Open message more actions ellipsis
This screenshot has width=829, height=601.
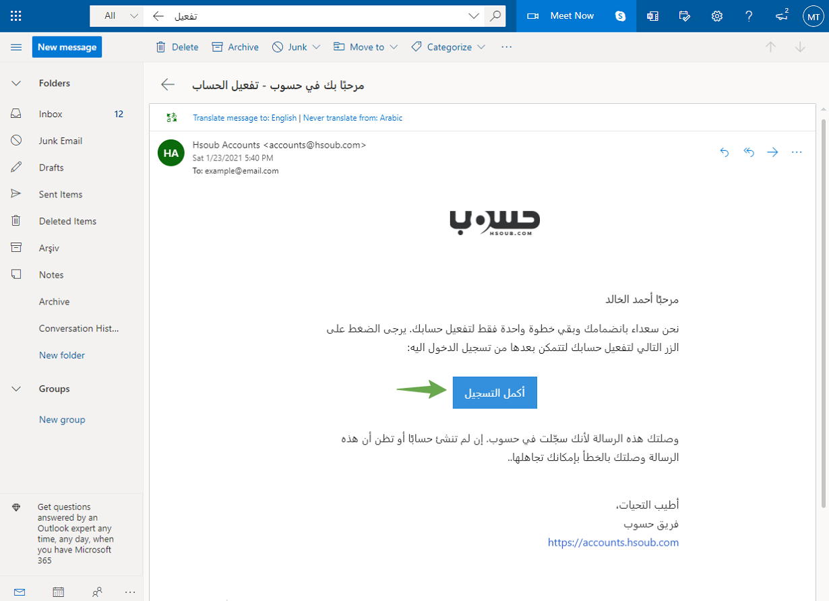click(797, 152)
